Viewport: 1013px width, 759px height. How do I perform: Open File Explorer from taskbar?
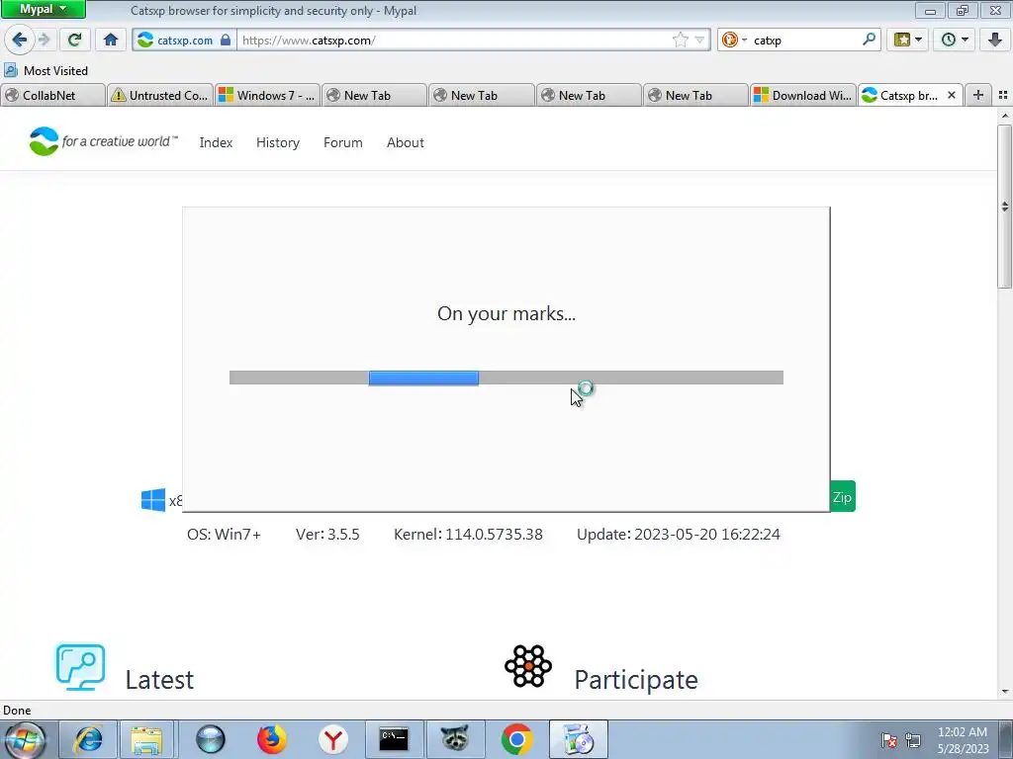pyautogui.click(x=146, y=739)
